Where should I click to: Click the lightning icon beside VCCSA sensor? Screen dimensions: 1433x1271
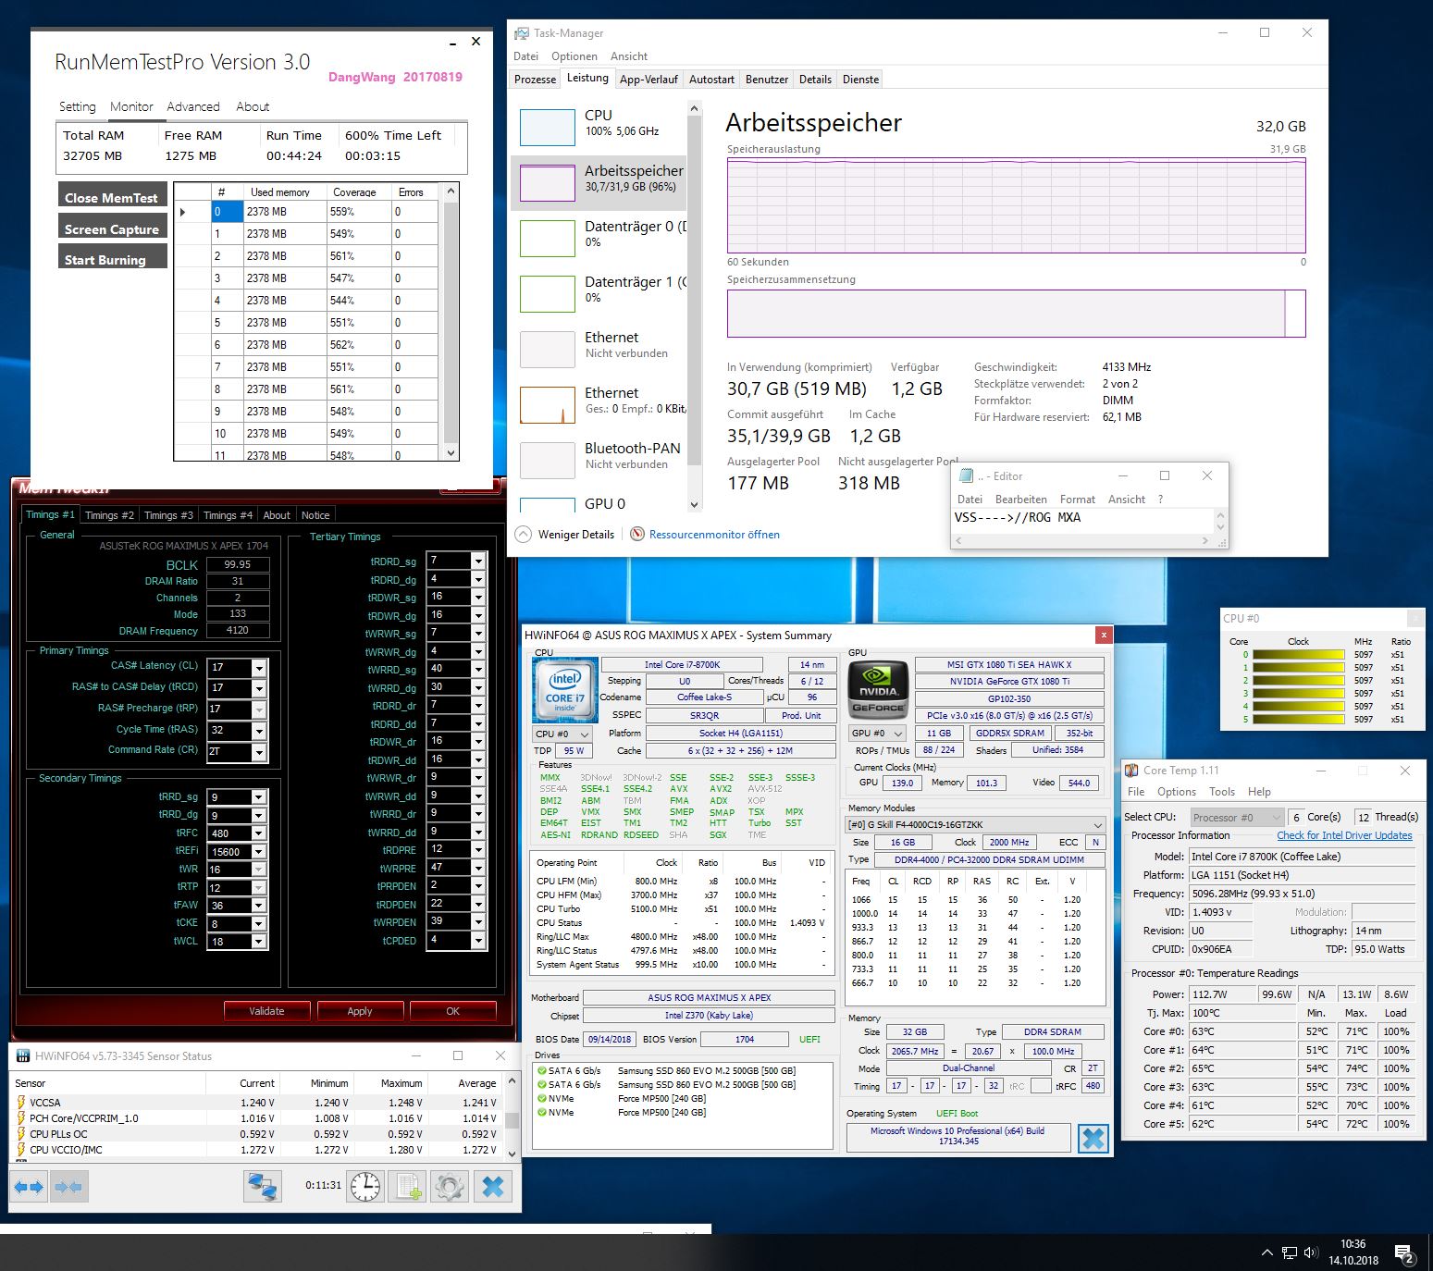pos(20,1103)
